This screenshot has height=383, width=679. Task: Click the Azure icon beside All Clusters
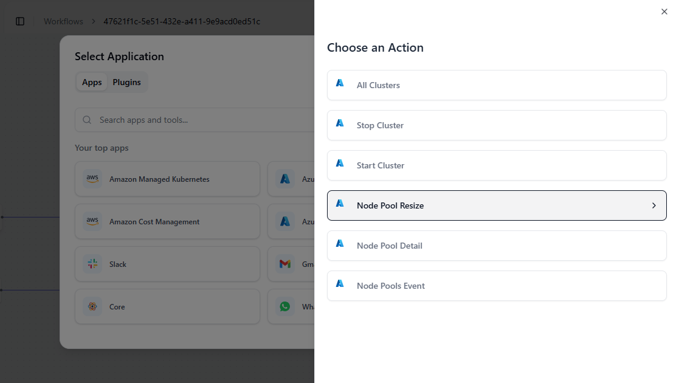coord(340,83)
